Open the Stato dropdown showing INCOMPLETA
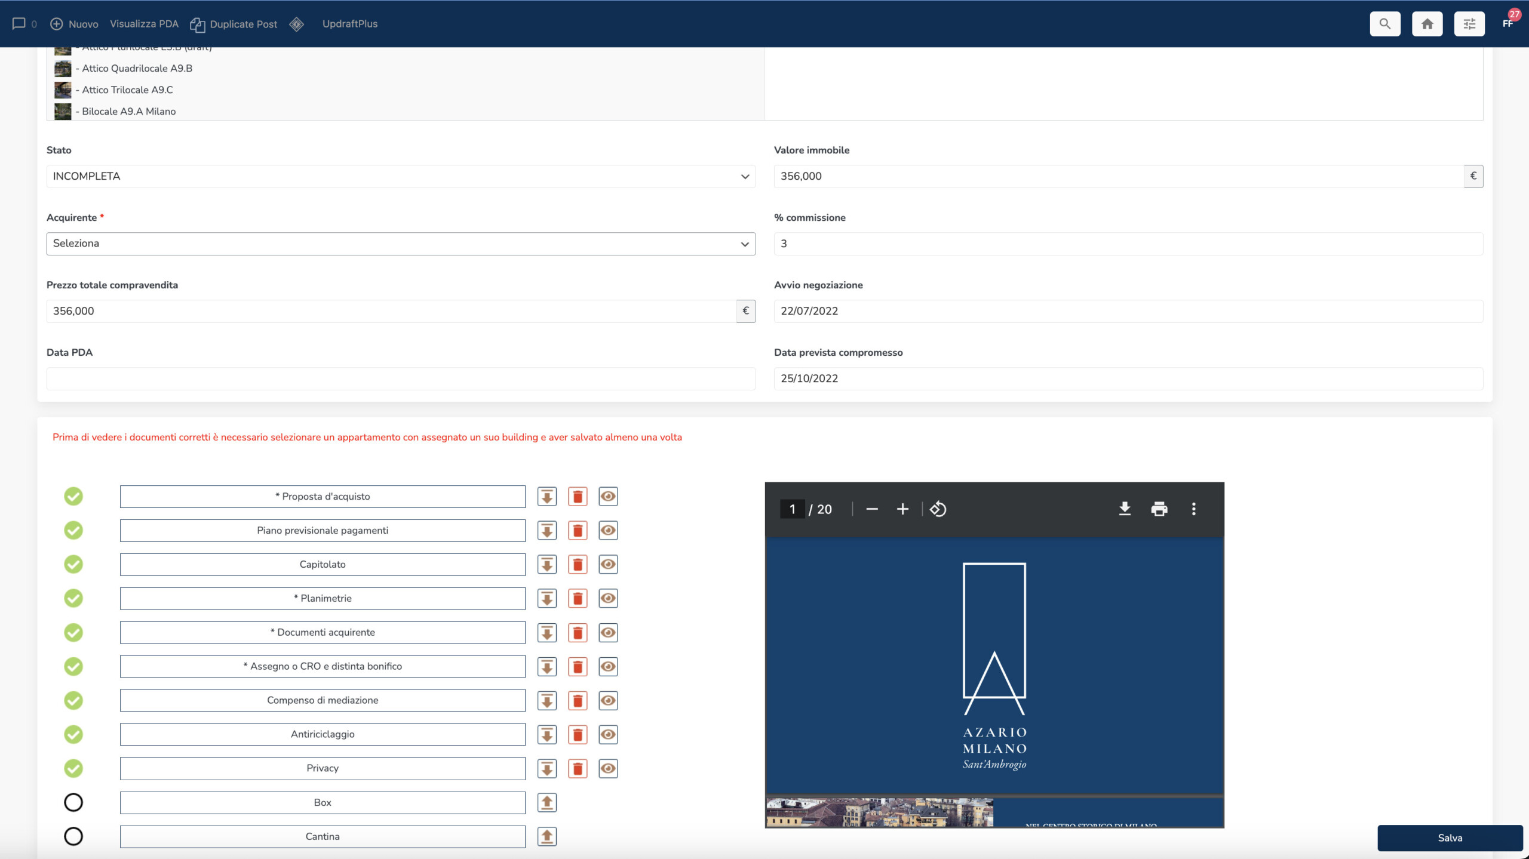Screen dimensions: 1529x859 pyautogui.click(x=401, y=177)
